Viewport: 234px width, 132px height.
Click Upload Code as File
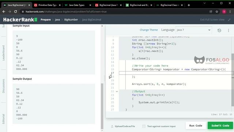[125, 126]
